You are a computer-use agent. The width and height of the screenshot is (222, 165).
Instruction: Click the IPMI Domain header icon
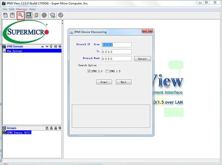point(4,46)
